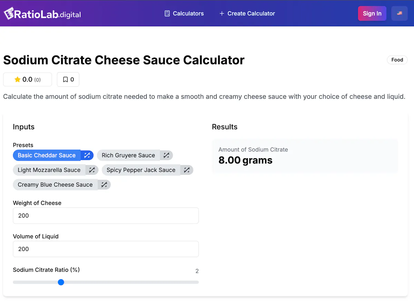The image size is (414, 302).
Task: Click the Amount of Sodium Citrate label
Action: click(x=253, y=150)
